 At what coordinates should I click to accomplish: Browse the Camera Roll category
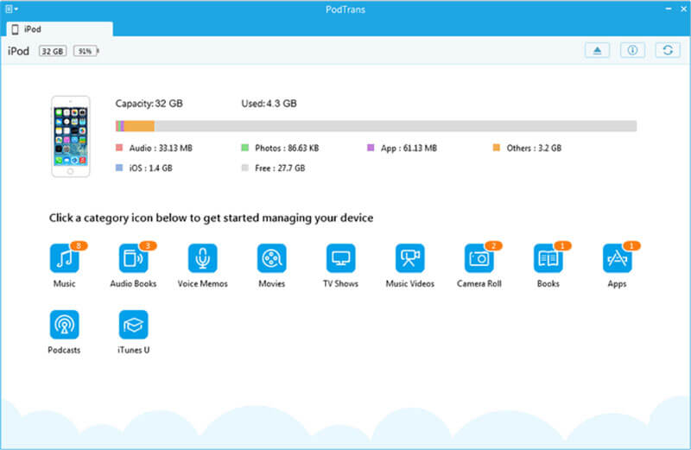(x=479, y=258)
